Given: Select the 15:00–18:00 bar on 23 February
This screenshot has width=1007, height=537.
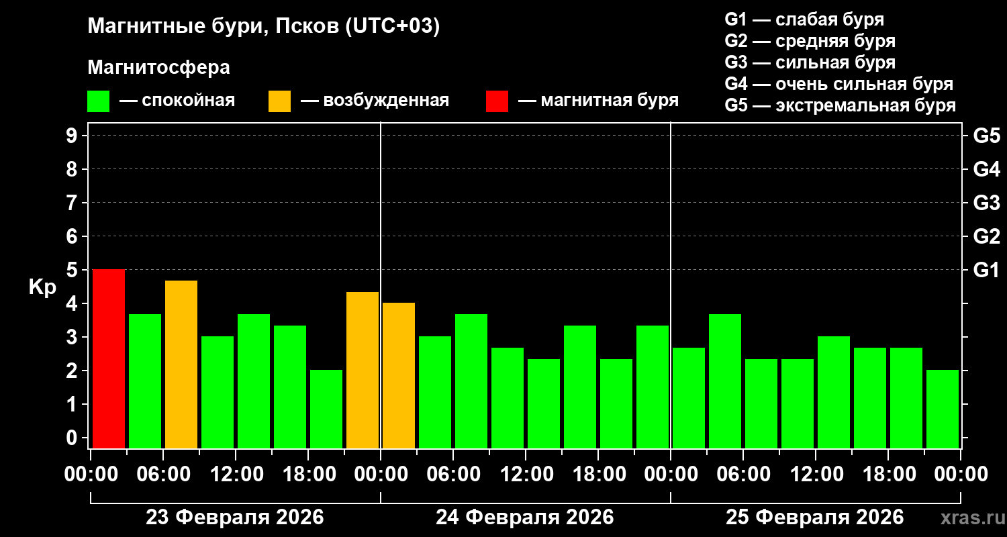Looking at the screenshot, I should coord(290,387).
